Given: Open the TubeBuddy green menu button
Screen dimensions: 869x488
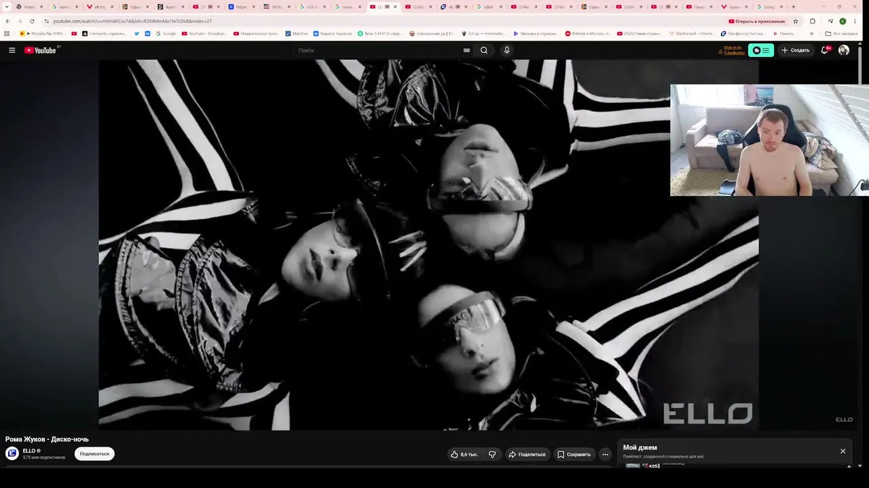Looking at the screenshot, I should (x=761, y=50).
